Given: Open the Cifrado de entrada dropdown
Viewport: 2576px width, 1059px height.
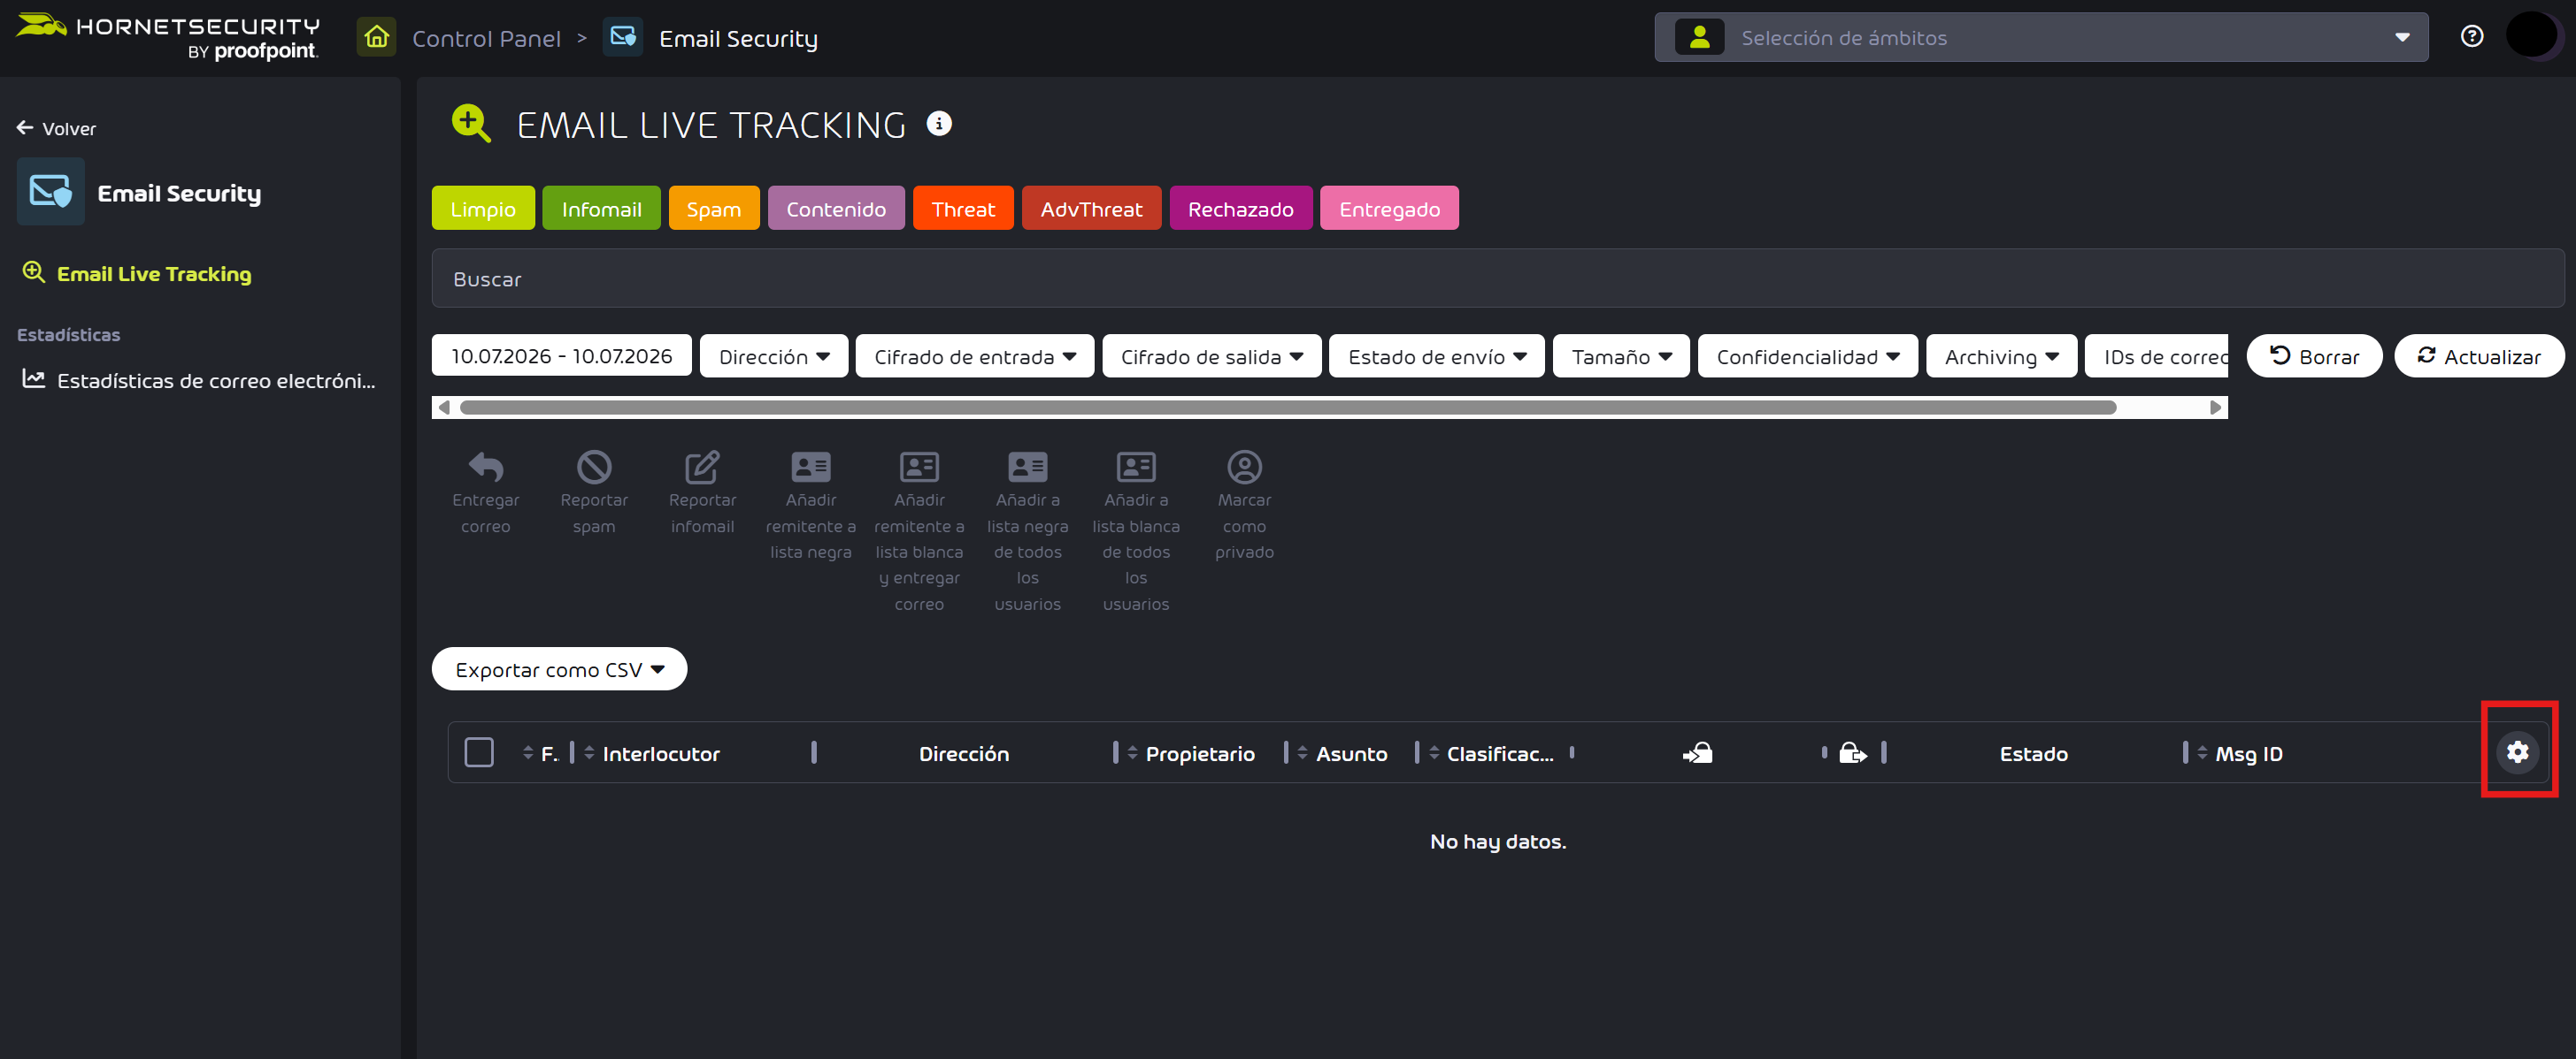Looking at the screenshot, I should click(975, 356).
